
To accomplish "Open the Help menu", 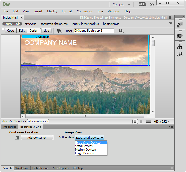I will click(128, 11).
